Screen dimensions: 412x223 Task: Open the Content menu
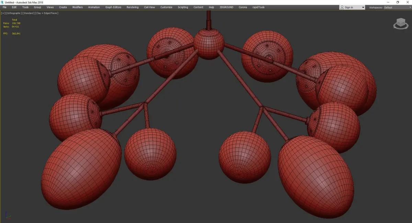[198, 7]
